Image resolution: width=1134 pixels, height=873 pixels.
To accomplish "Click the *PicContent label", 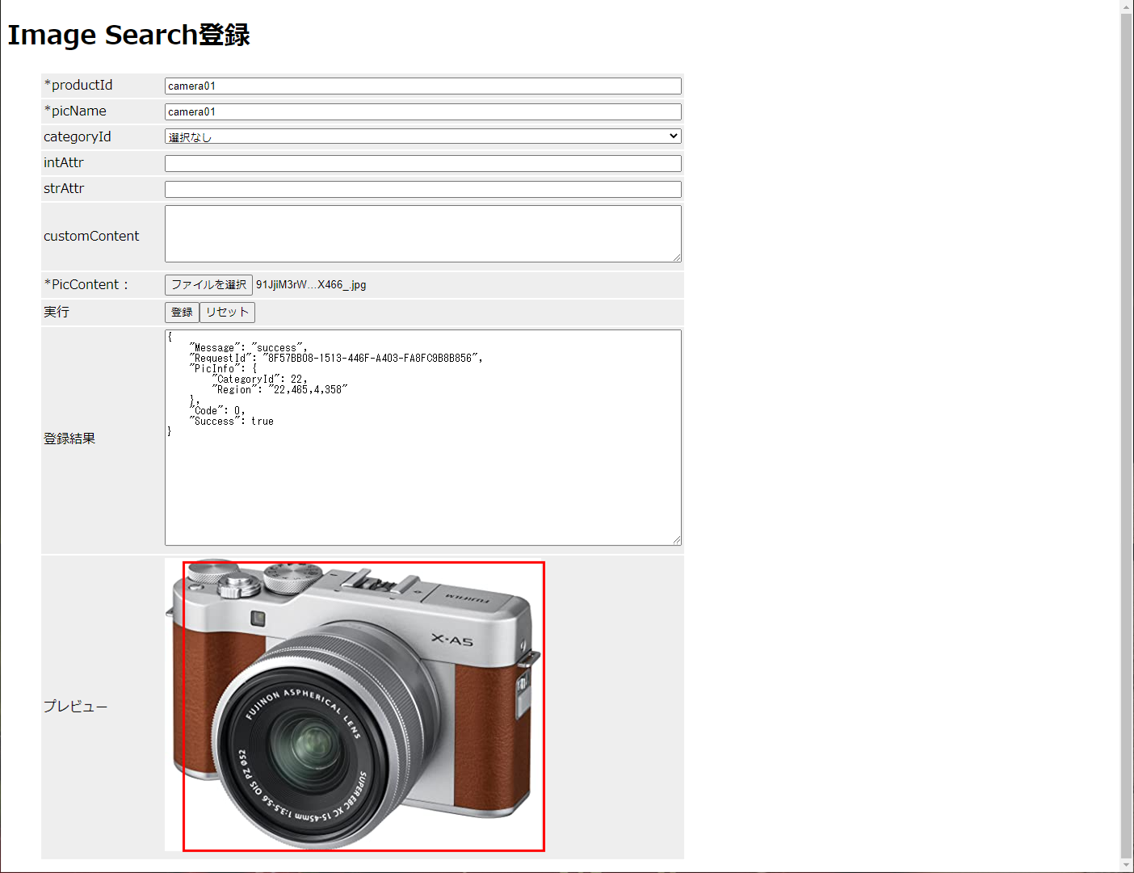I will (x=86, y=284).
